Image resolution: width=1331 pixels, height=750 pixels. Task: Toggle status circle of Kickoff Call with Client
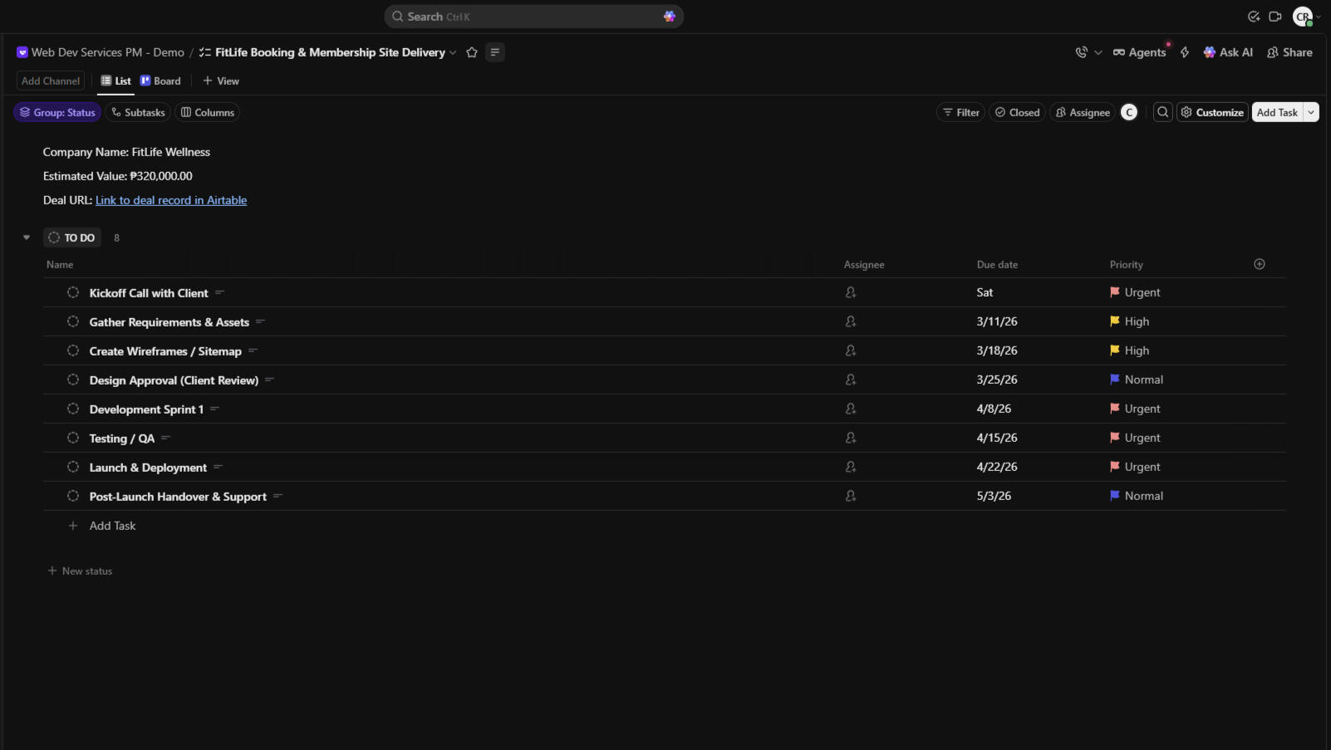coord(73,292)
